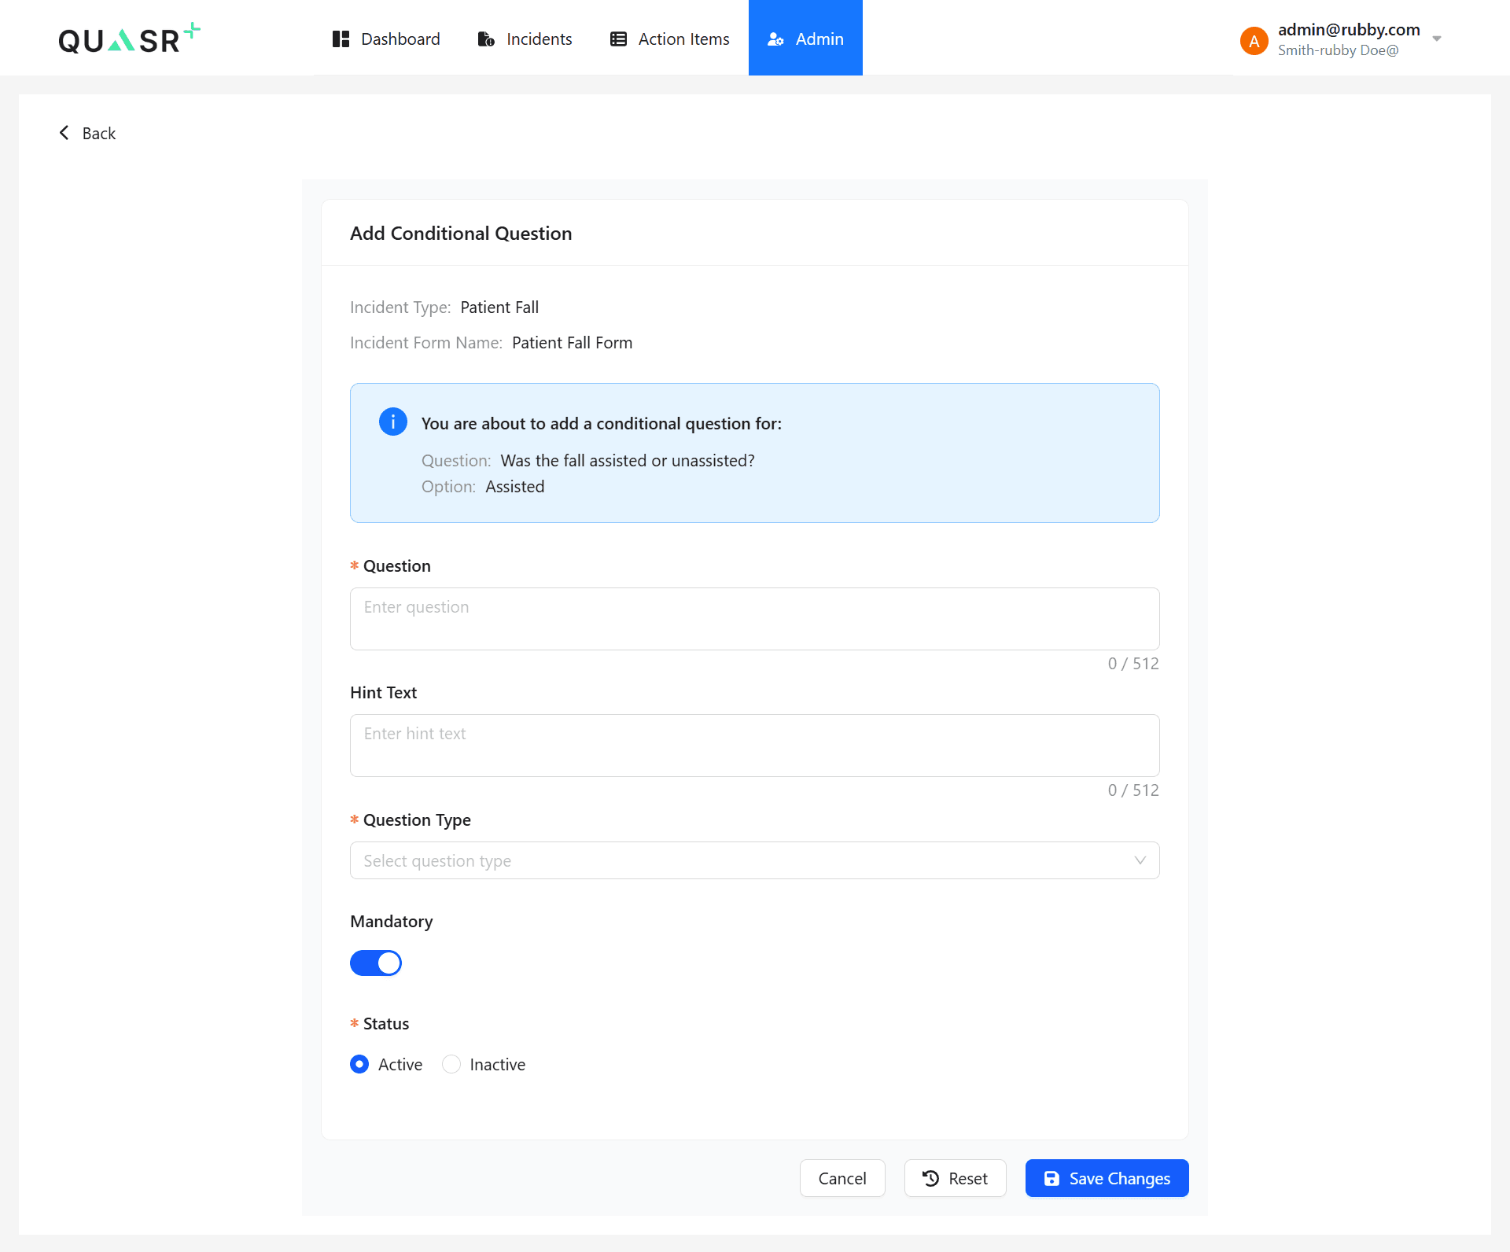Toggle the Mandatory switch off
Viewport: 1510px width, 1252px height.
(376, 963)
